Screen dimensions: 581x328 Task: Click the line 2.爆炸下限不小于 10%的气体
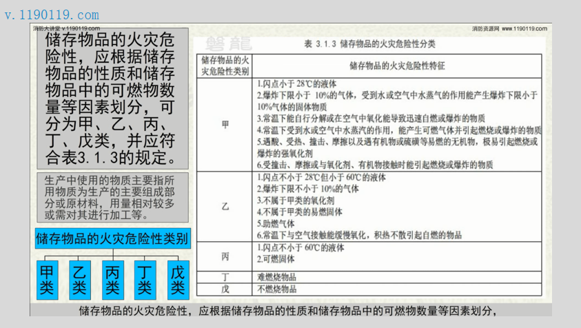tap(307, 189)
